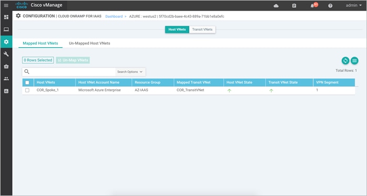Open the Administration people sidebar icon
Viewport: 367px width, 196px height.
click(x=6, y=79)
